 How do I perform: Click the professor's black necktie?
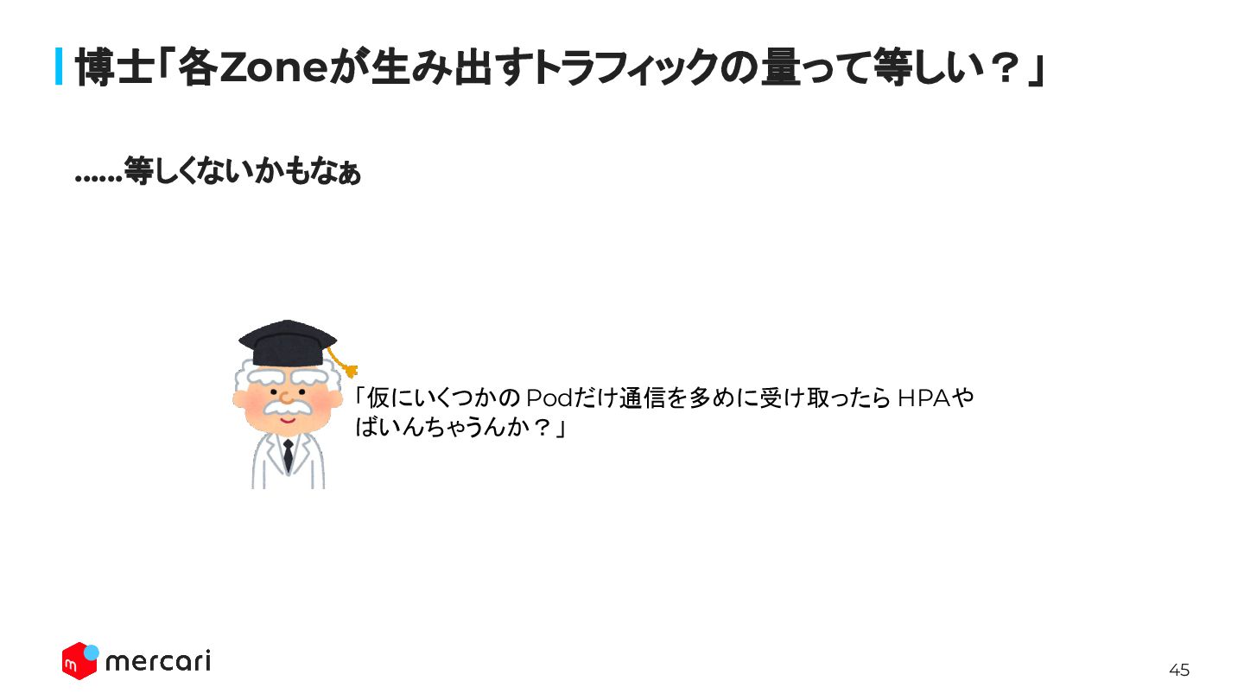288,455
